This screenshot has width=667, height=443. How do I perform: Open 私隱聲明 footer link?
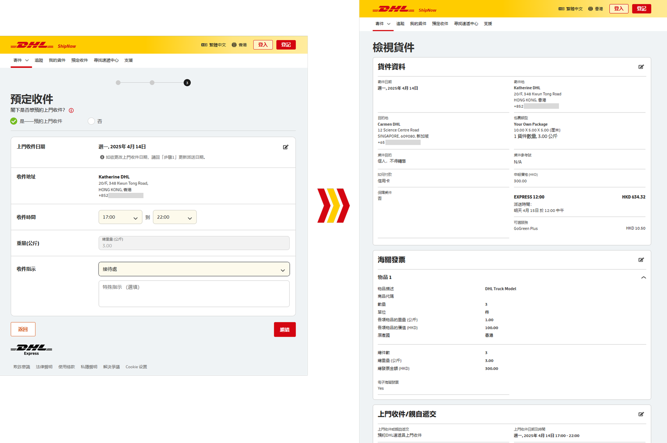point(89,367)
